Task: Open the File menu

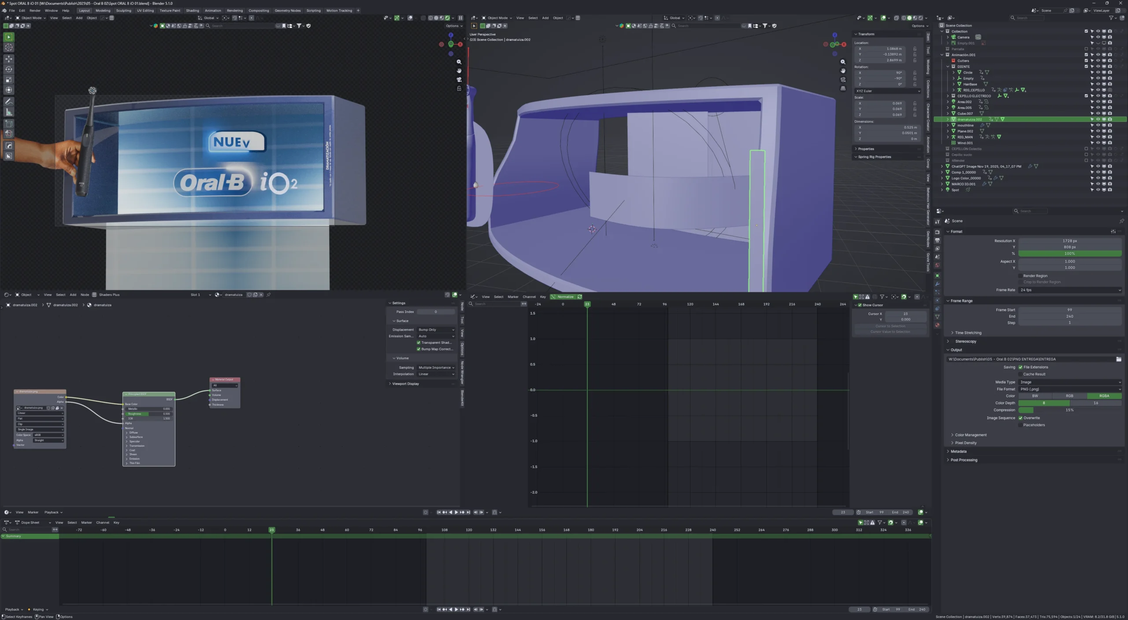Action: click(x=12, y=11)
